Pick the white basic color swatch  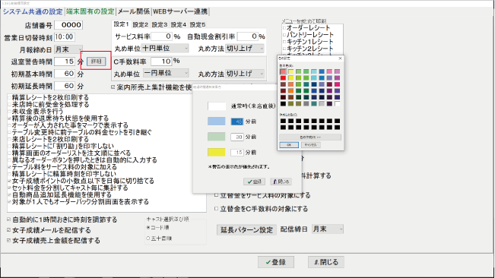tap(337, 104)
